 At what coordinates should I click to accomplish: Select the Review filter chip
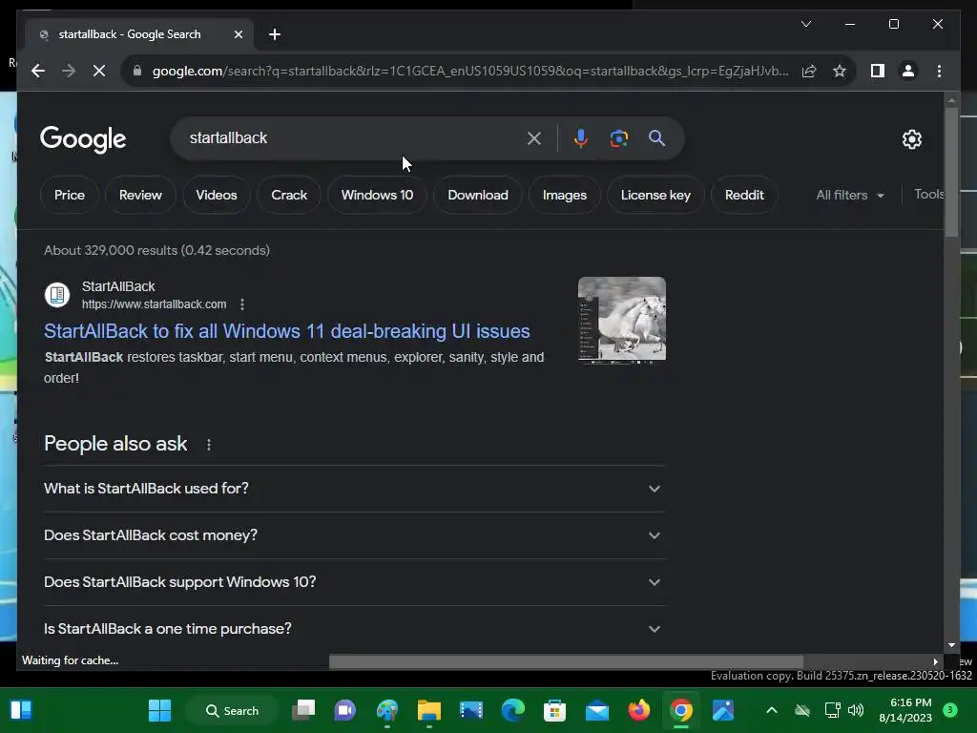tap(140, 195)
